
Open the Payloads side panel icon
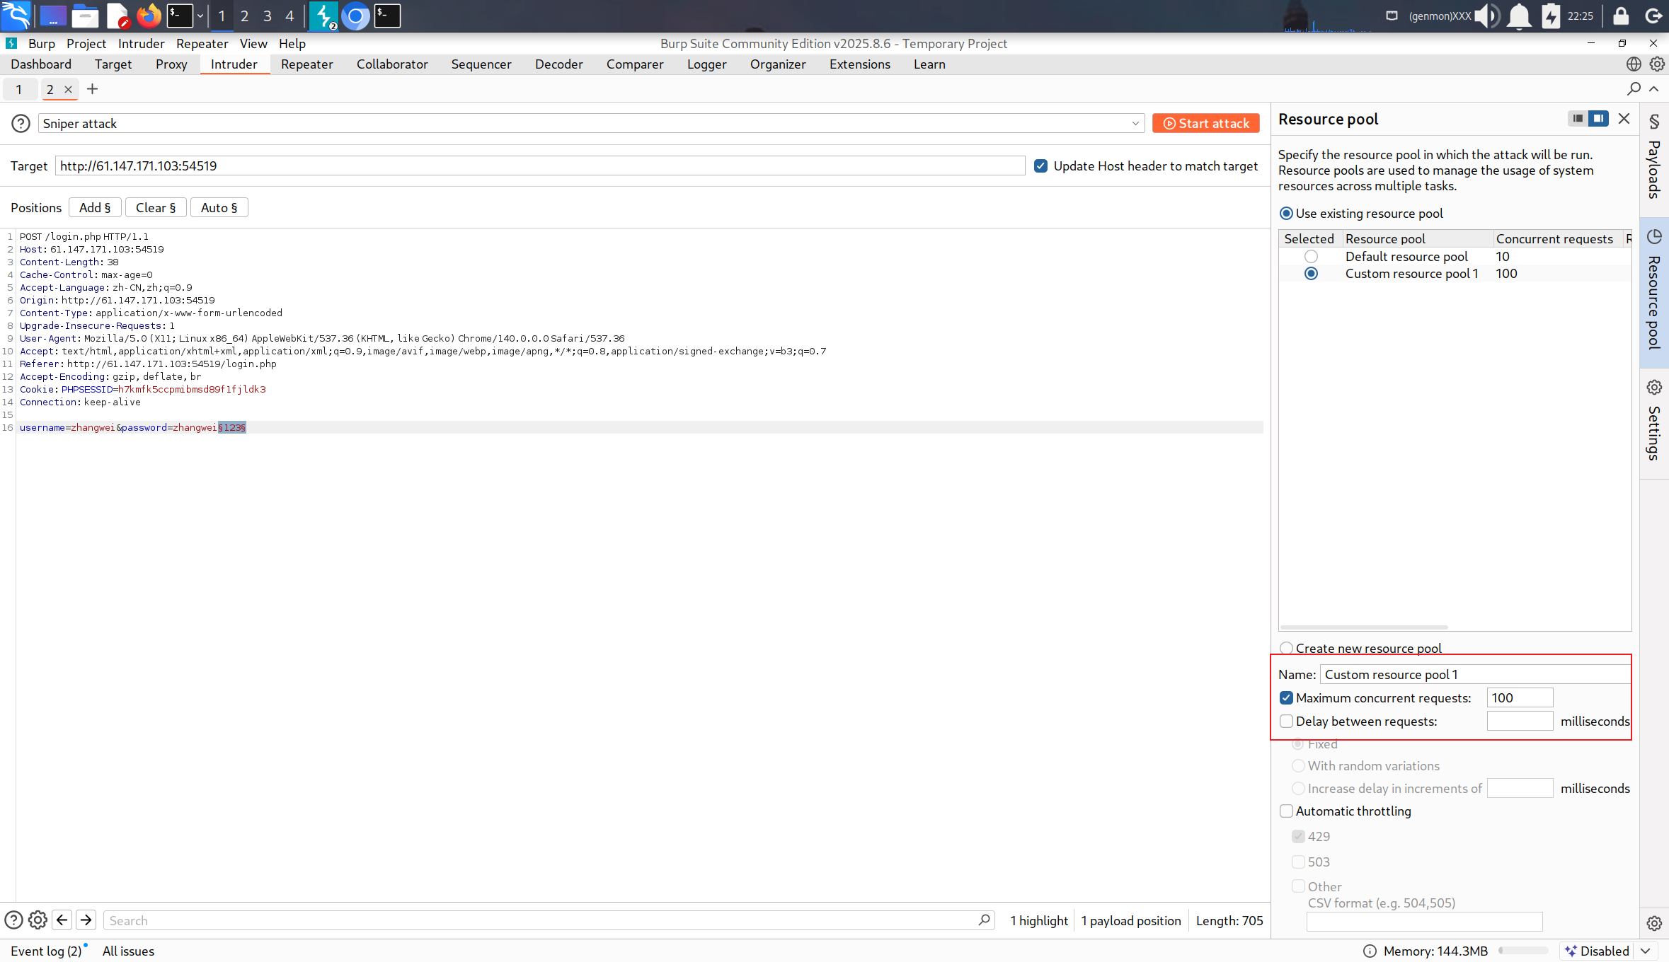click(x=1654, y=122)
